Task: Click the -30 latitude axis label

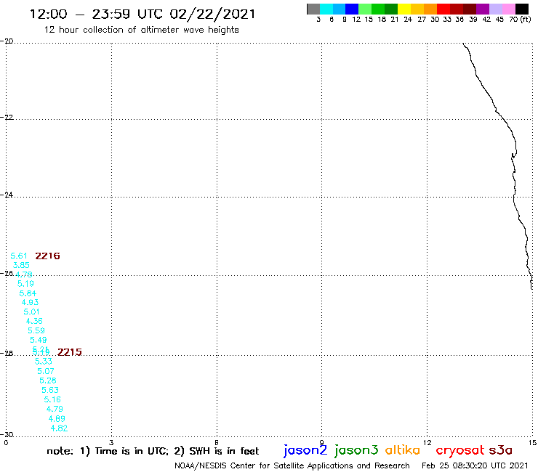Action: pos(7,435)
